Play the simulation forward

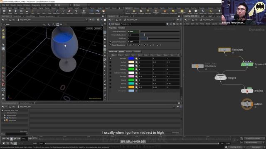click(x=15, y=139)
